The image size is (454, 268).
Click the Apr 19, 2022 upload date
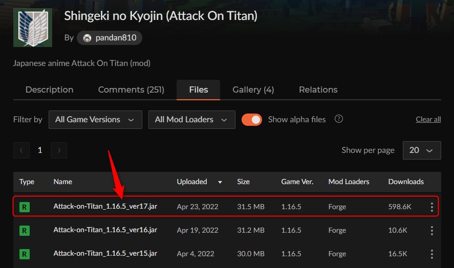(198, 230)
